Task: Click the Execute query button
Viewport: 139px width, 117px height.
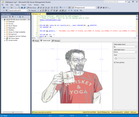Action: pyautogui.click(x=33, y=11)
